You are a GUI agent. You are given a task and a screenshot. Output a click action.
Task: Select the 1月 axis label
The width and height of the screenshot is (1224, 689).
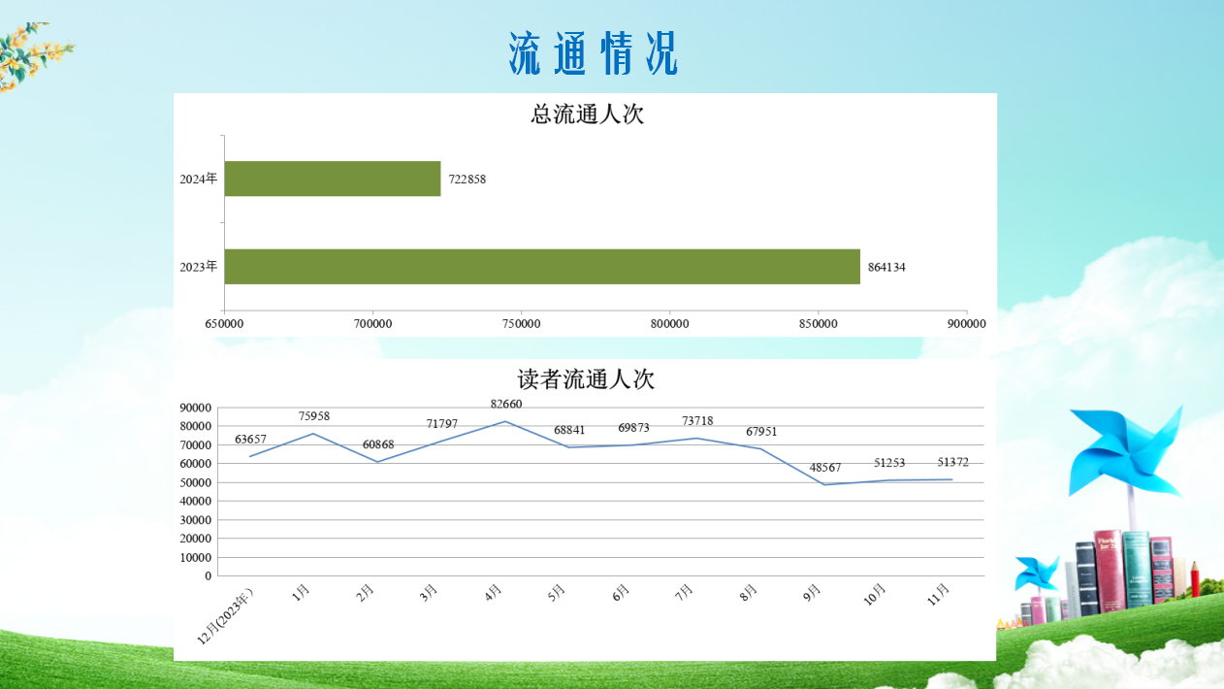pos(302,592)
